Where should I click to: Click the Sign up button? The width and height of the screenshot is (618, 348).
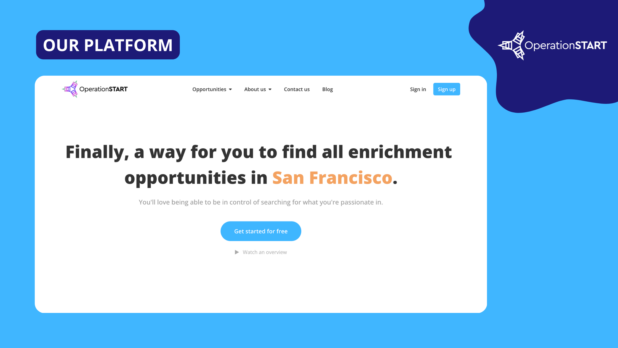446,89
